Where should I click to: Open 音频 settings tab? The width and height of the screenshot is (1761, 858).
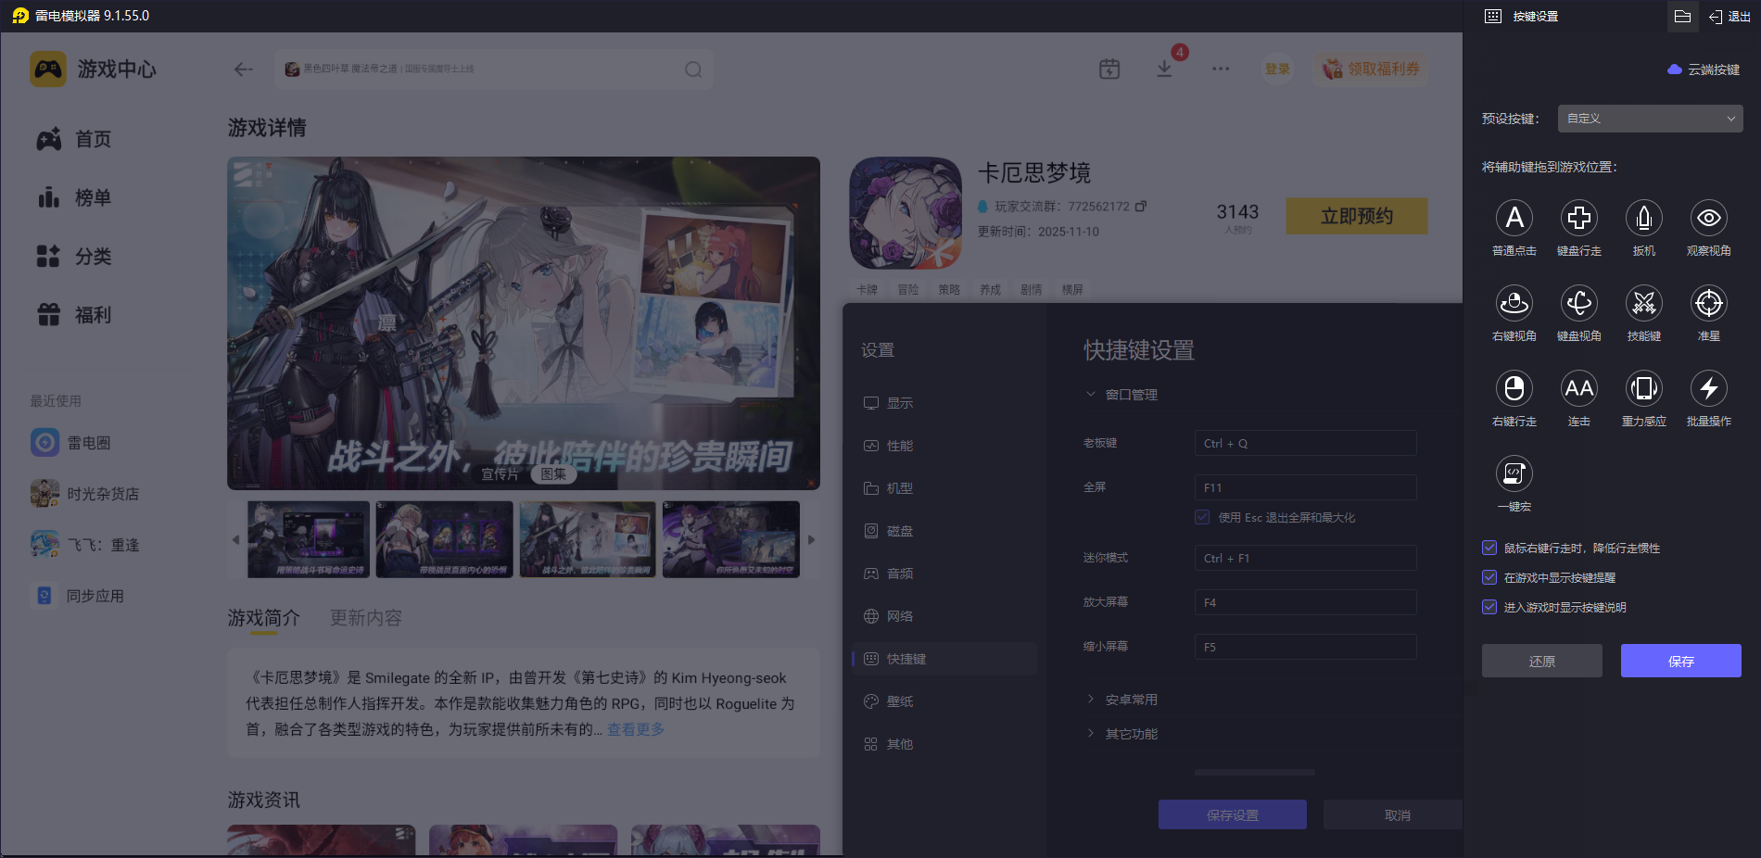[x=944, y=574]
